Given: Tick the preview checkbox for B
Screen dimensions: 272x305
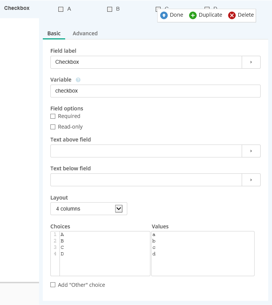Looking at the screenshot, I should [110, 9].
